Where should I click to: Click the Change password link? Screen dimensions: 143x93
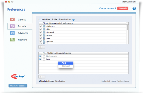point(108,8)
